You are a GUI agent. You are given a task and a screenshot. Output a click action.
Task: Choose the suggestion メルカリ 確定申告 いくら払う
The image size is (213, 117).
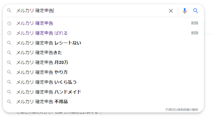[46, 82]
